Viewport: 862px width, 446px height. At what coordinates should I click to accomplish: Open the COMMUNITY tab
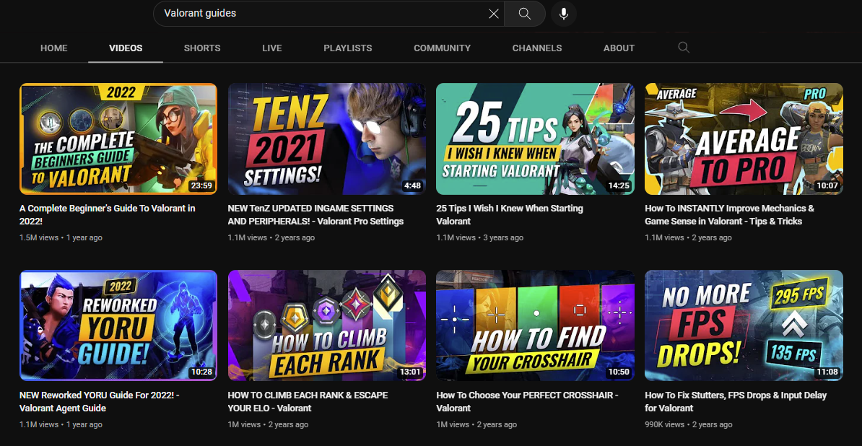442,48
